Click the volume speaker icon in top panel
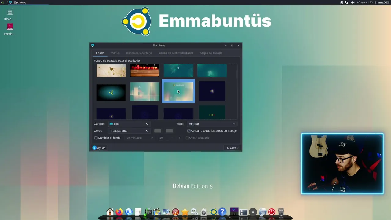The width and height of the screenshot is (391, 220). point(353,2)
